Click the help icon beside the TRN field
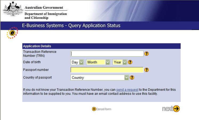This screenshot has height=120, width=199. (147, 54)
